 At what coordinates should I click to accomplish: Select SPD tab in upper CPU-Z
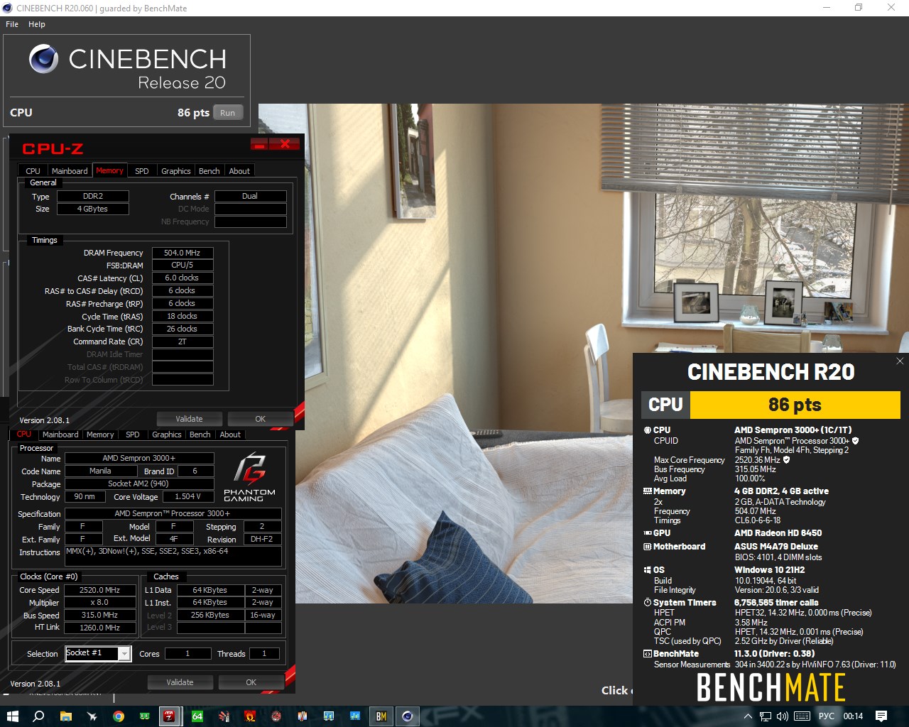click(x=142, y=171)
